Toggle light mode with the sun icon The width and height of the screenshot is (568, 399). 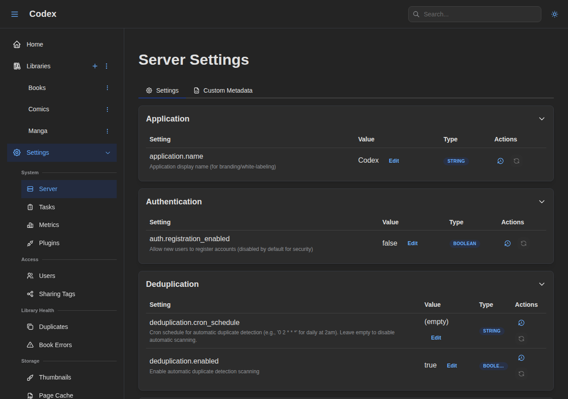(x=554, y=14)
